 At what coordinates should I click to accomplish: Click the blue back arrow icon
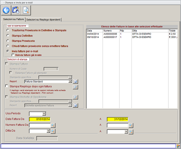[6, 10]
